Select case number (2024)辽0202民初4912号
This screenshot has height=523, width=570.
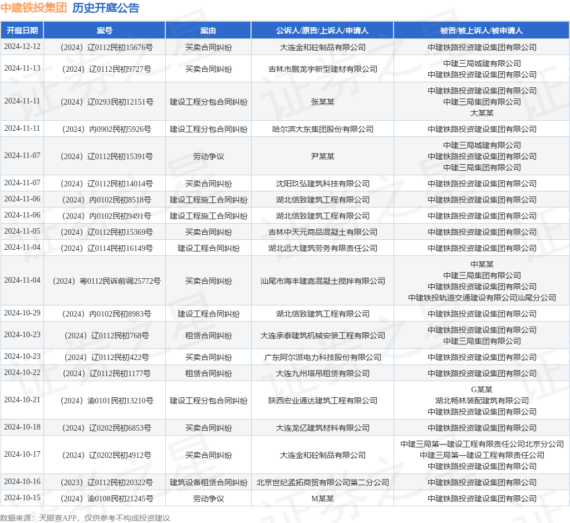click(x=106, y=455)
